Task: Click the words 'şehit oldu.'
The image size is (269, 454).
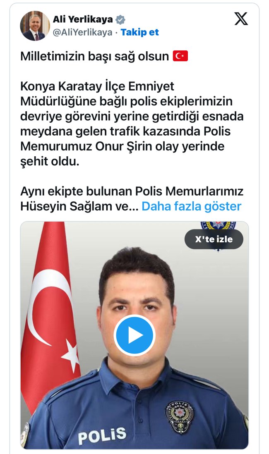Action: (50, 162)
